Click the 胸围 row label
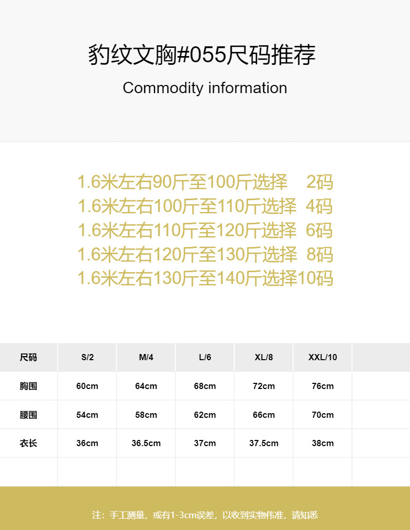The width and height of the screenshot is (410, 530). [28, 386]
